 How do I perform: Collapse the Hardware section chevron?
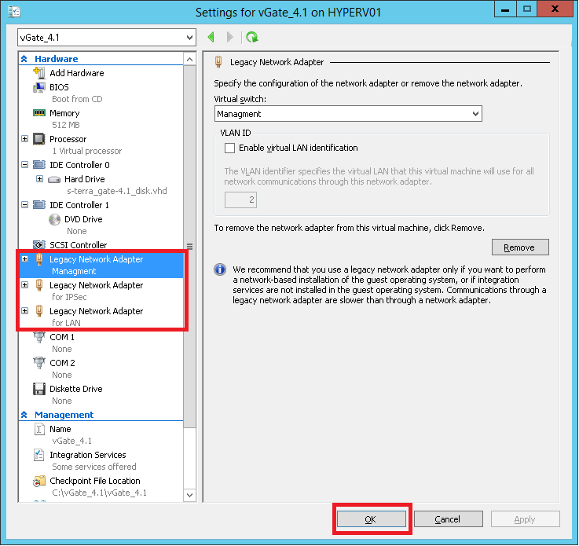click(24, 59)
